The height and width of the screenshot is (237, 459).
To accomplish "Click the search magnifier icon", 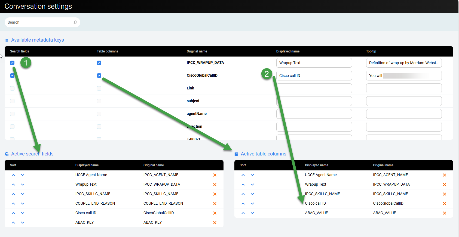I will (x=75, y=22).
